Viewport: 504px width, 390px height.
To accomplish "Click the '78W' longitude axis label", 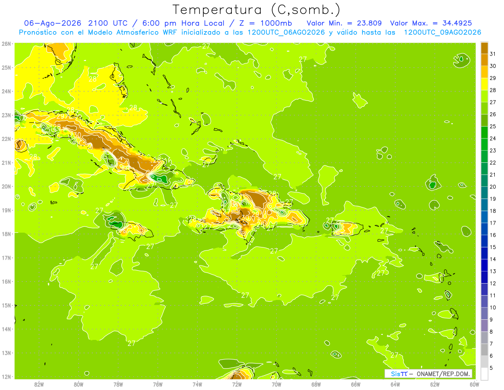I will (x=118, y=385).
